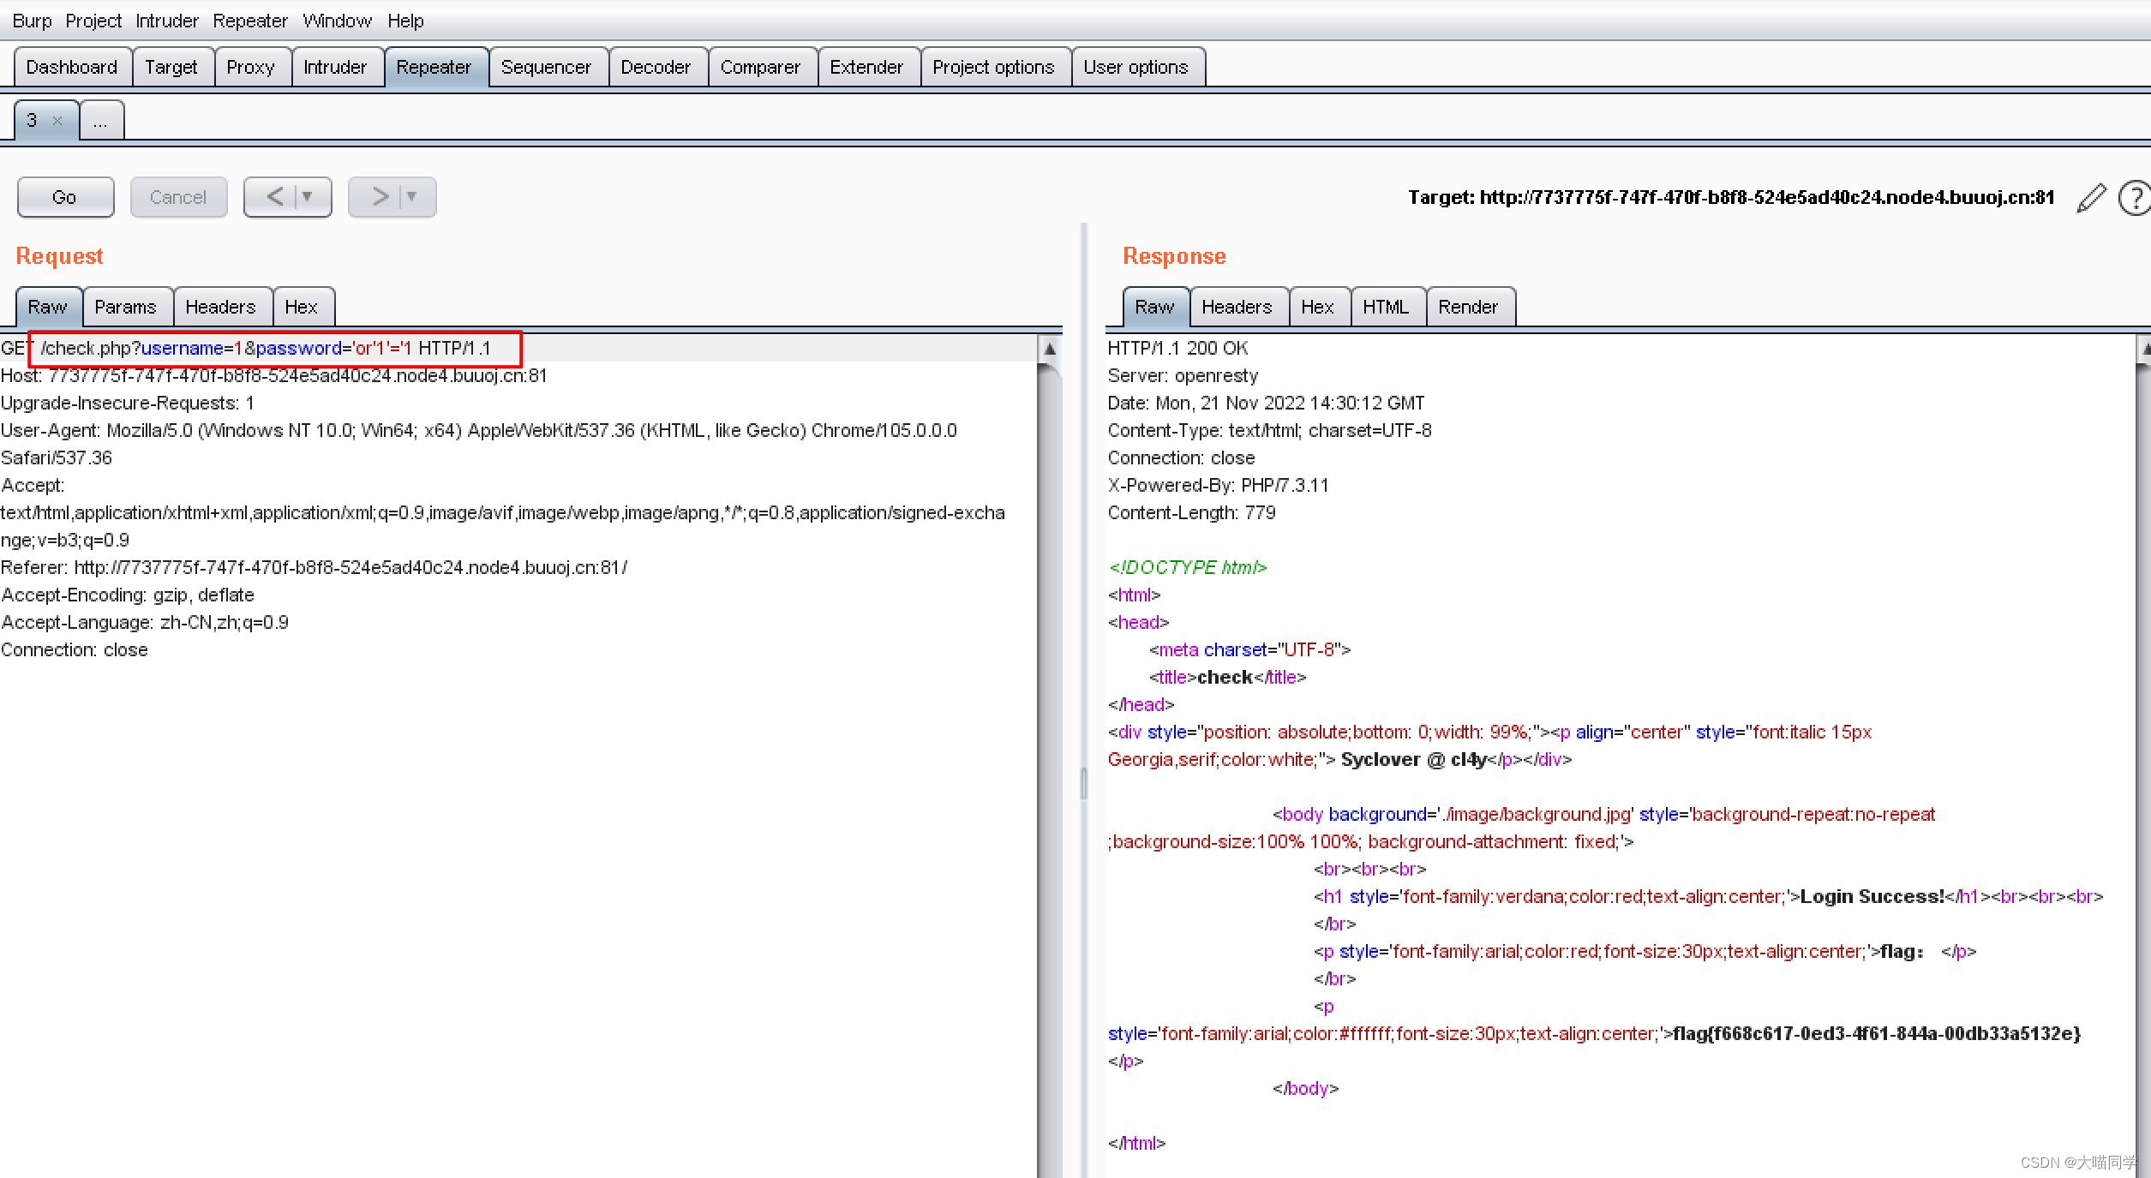
Task: Open the Project menu
Action: 93,21
